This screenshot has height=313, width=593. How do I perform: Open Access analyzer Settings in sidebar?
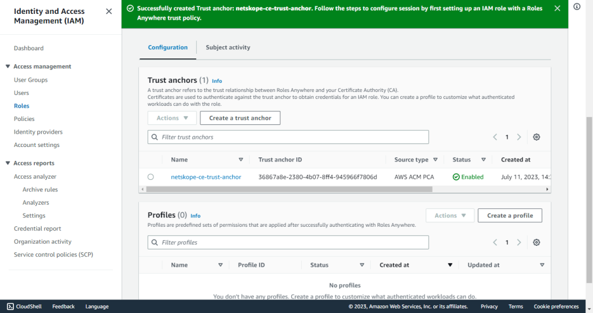point(34,215)
